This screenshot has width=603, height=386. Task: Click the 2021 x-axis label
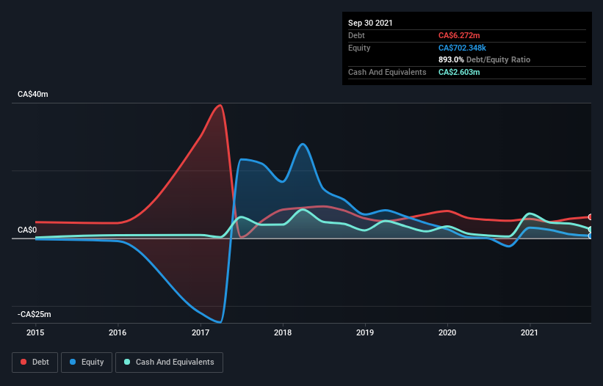pyautogui.click(x=530, y=332)
